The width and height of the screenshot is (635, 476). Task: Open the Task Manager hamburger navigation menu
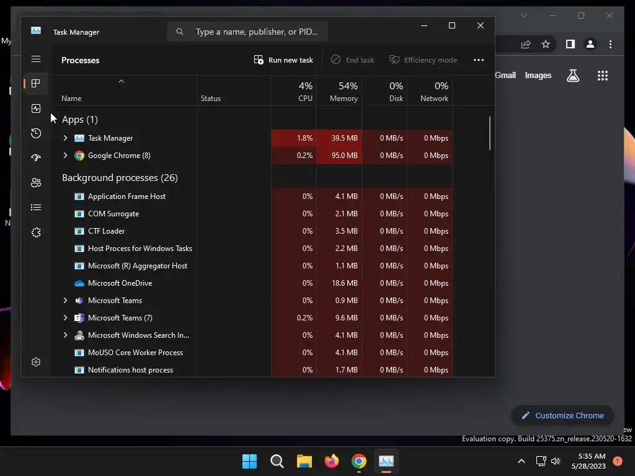pyautogui.click(x=36, y=59)
